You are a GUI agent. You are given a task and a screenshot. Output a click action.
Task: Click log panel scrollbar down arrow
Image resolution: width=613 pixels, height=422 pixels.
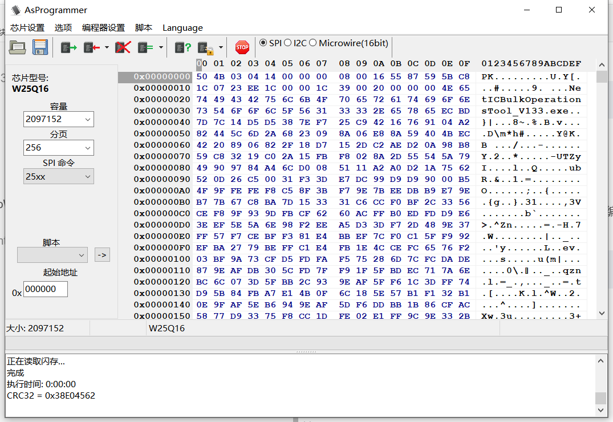click(600, 410)
